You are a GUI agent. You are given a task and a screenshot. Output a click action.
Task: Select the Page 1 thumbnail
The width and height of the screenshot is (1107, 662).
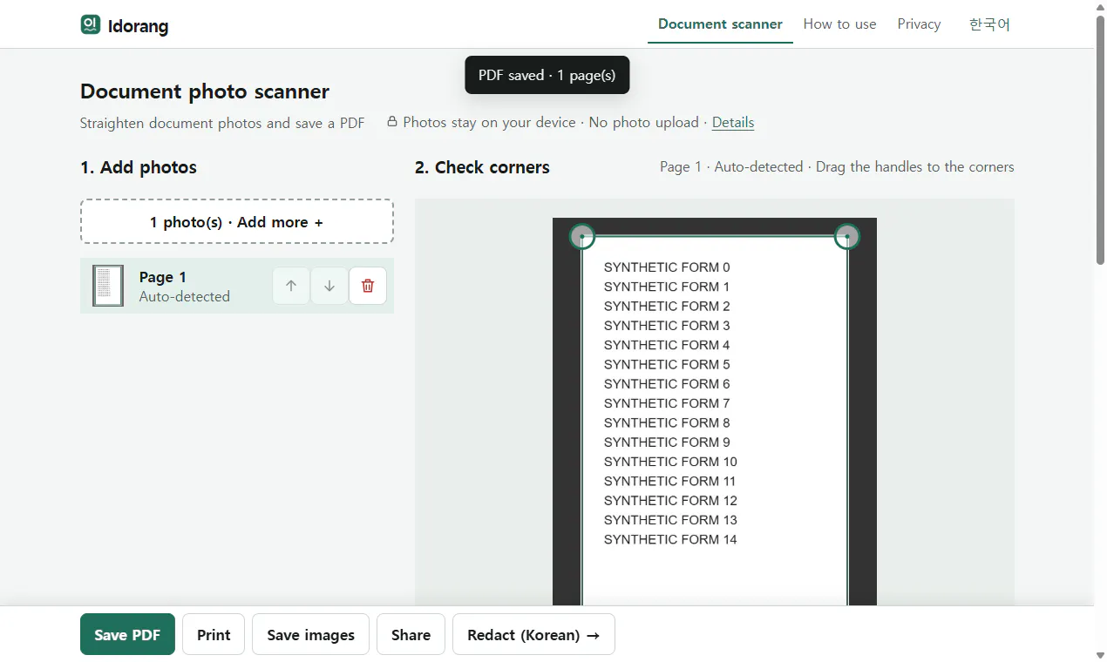coord(108,286)
